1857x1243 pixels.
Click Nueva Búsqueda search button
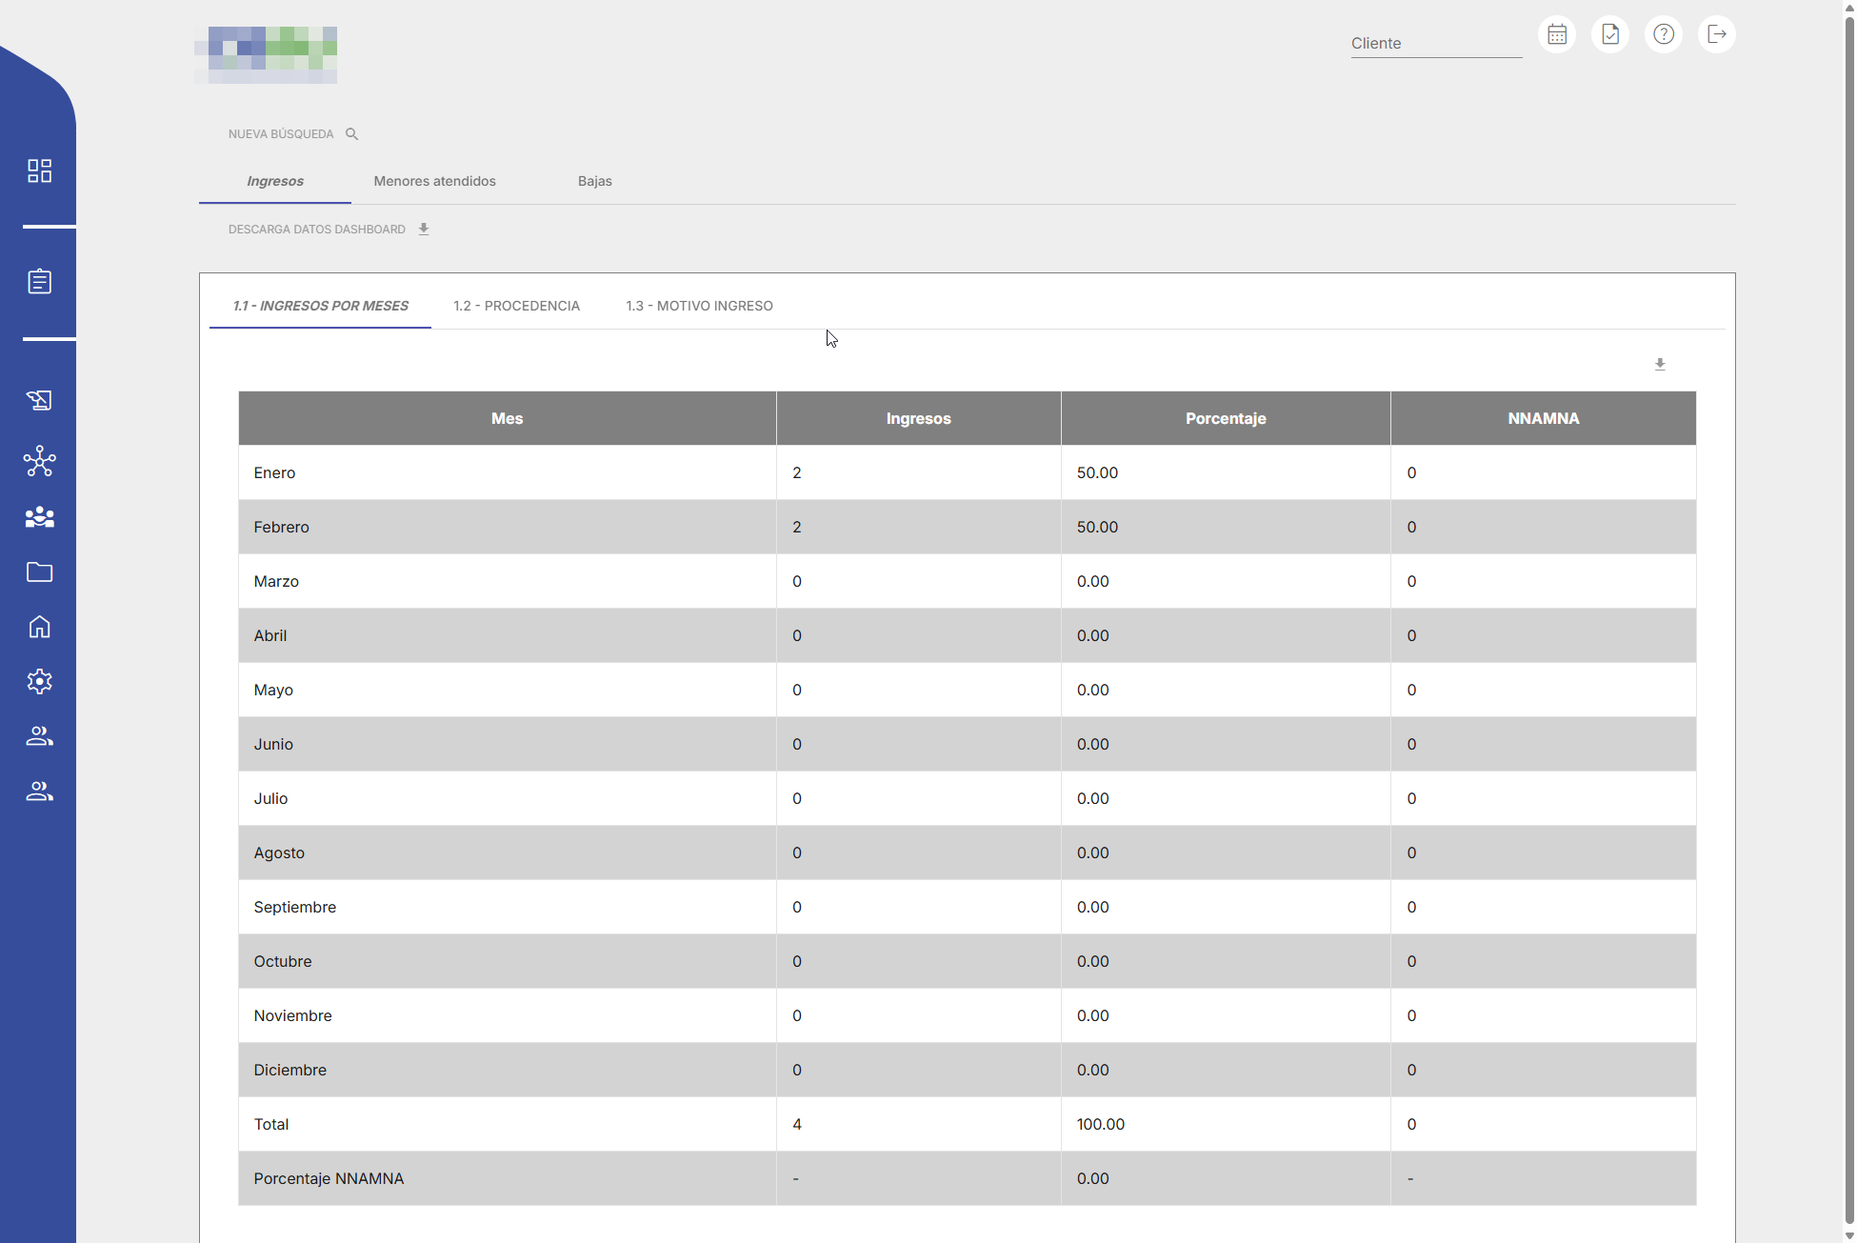(x=292, y=134)
